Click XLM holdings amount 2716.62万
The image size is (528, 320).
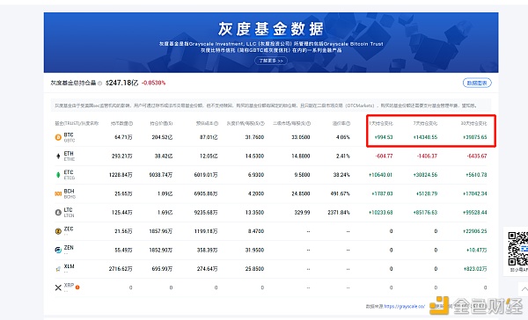click(121, 269)
